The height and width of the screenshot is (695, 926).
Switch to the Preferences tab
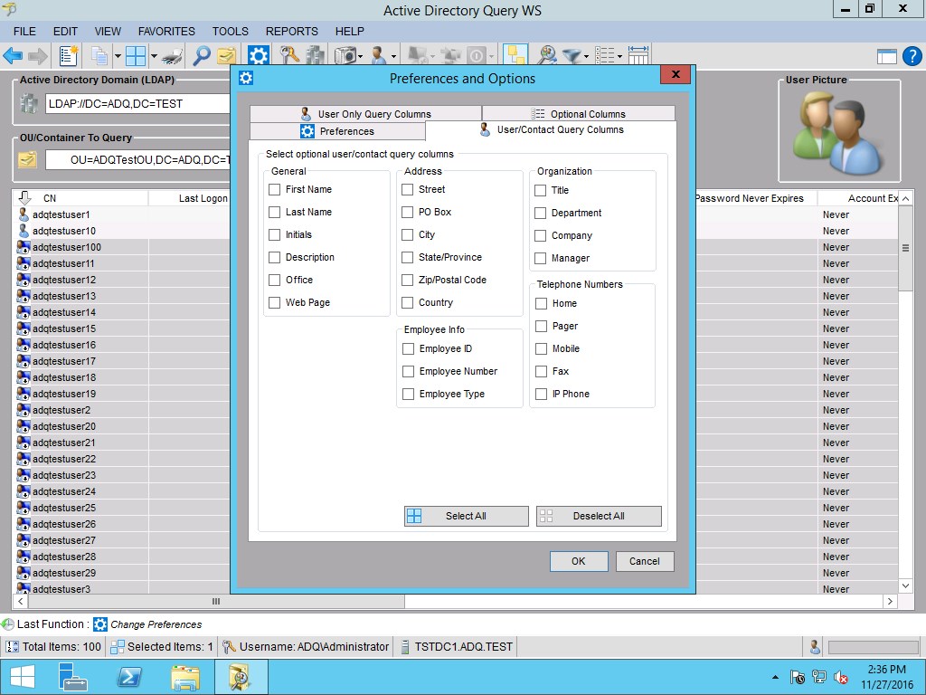tap(337, 131)
